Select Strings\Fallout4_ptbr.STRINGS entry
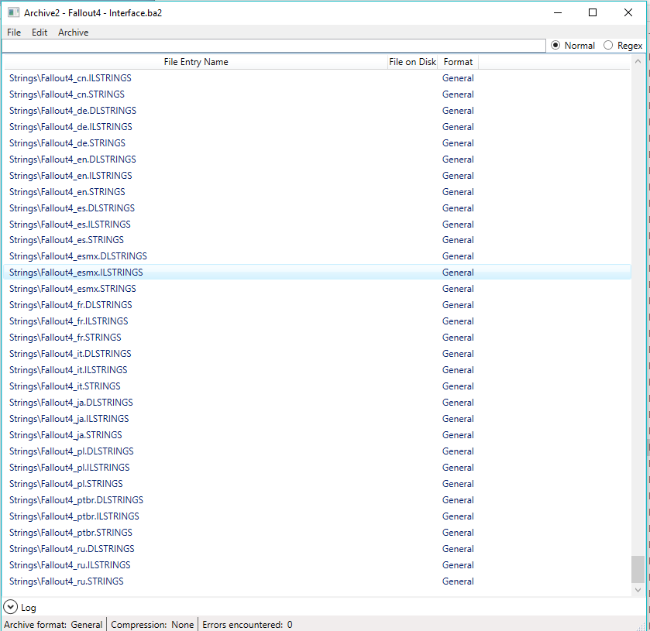Image resolution: width=650 pixels, height=631 pixels. 317,533
